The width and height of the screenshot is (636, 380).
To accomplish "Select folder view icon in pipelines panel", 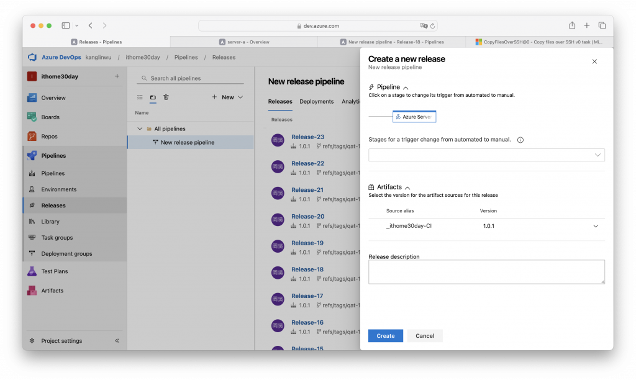I will (x=153, y=97).
